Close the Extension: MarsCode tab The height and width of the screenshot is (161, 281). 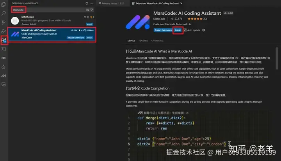pyautogui.click(x=181, y=3)
